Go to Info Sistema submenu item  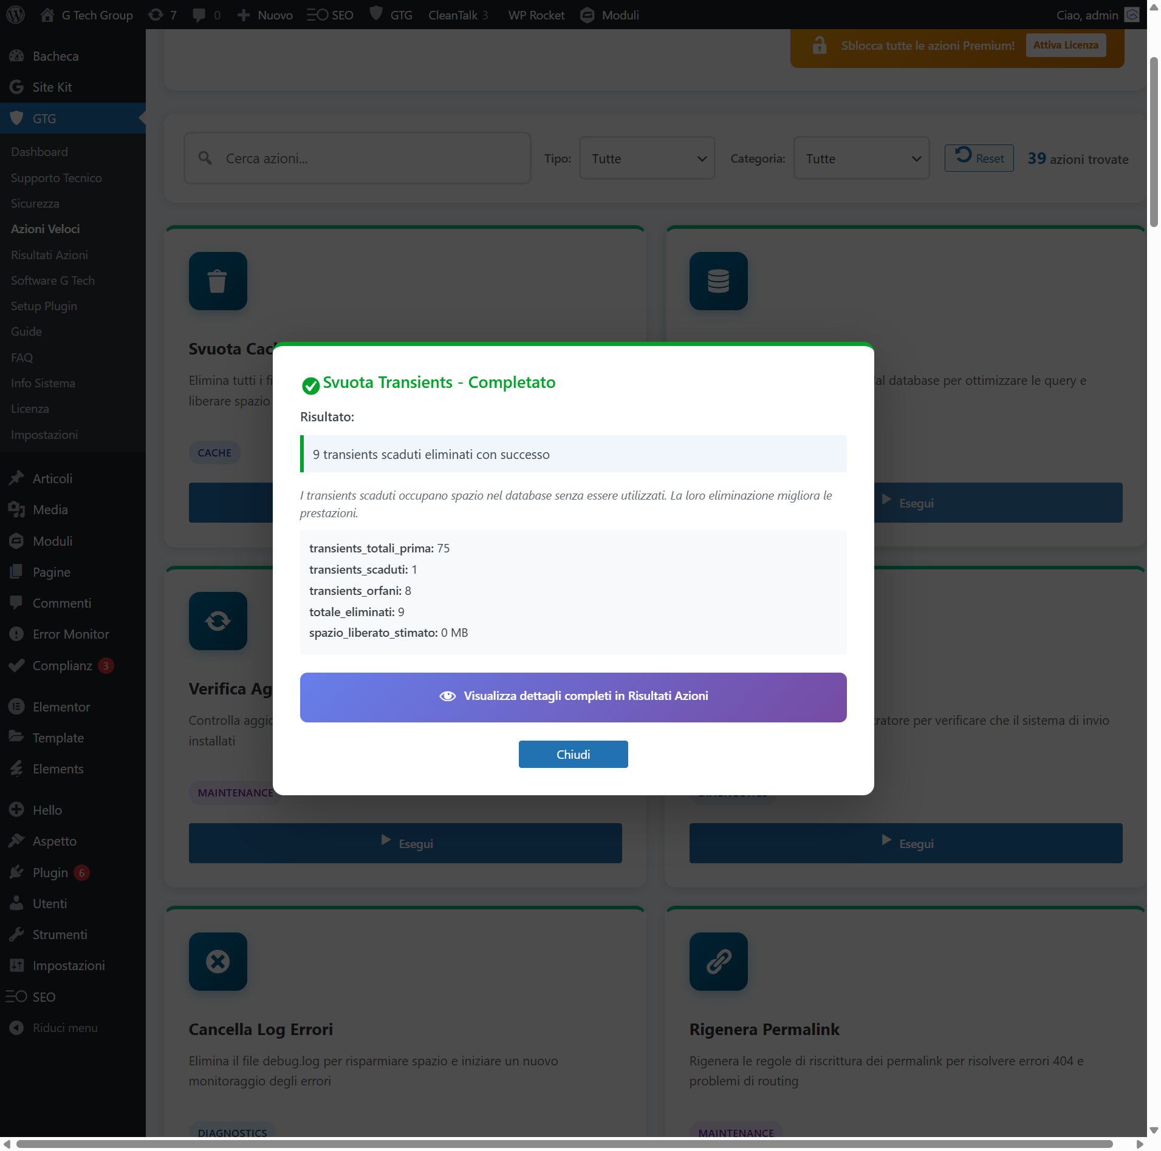pyautogui.click(x=43, y=383)
